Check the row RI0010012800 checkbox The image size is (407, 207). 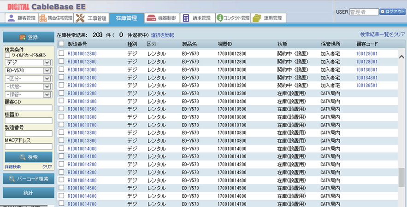point(61,53)
